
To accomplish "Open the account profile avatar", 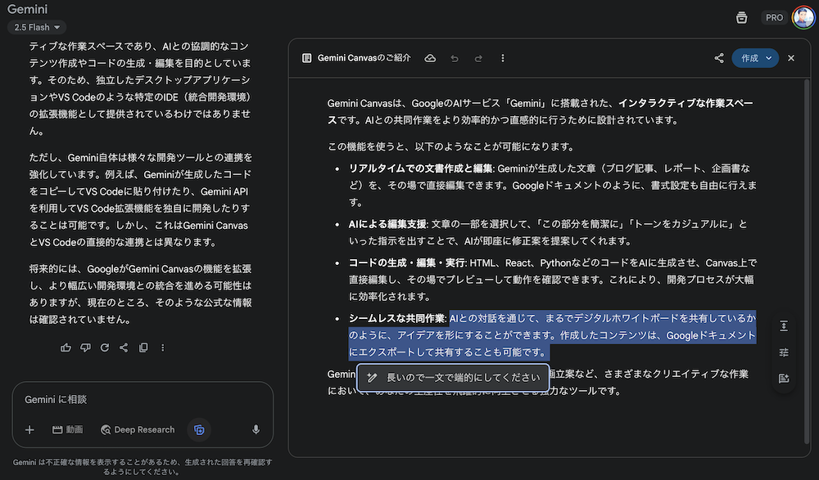I will (803, 17).
